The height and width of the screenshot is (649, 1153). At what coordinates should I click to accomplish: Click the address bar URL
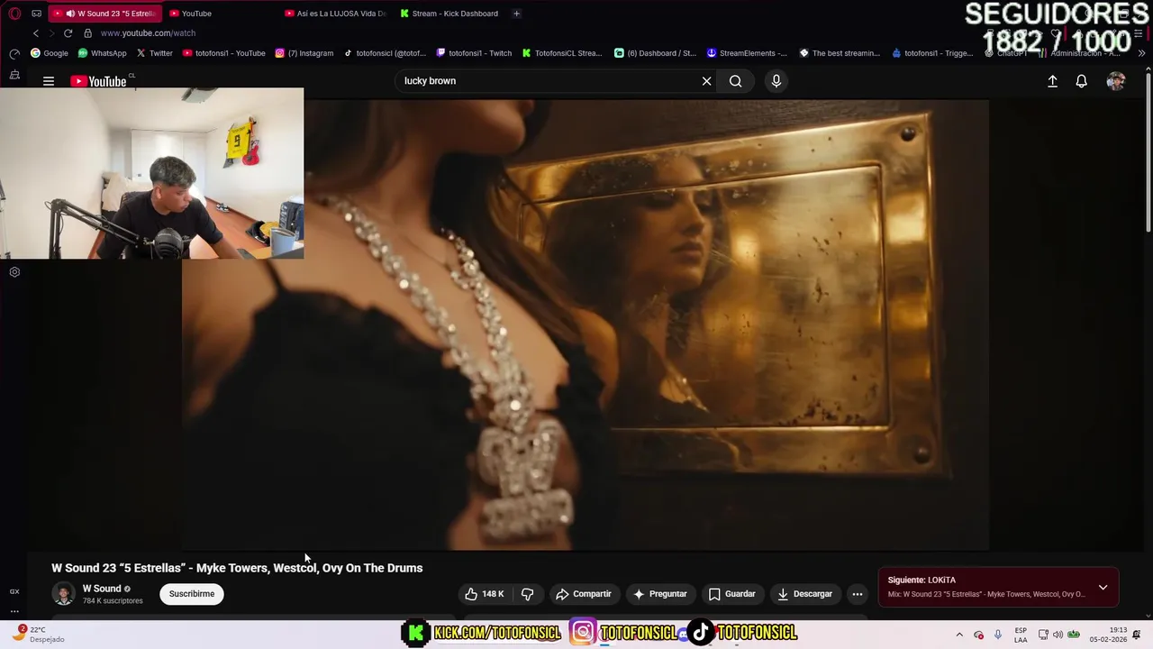tap(148, 33)
